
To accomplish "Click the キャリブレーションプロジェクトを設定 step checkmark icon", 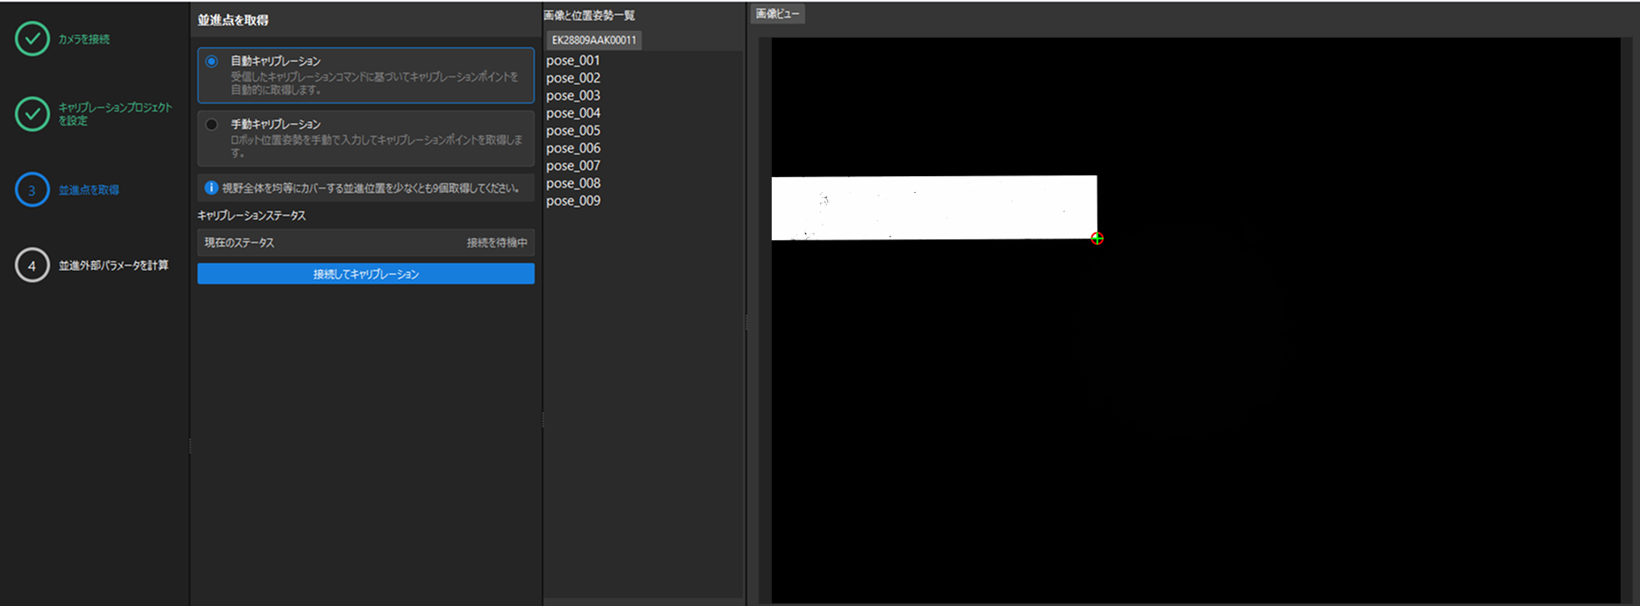I will (32, 114).
